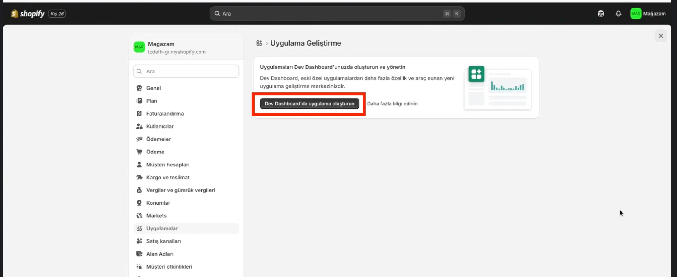The height and width of the screenshot is (277, 677).
Task: Click the Kargo ve teslimat truck icon
Action: (139, 177)
